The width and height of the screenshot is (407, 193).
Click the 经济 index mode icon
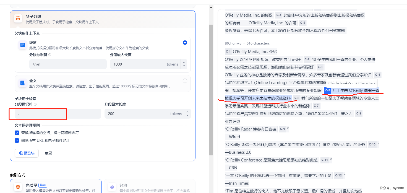112,187
